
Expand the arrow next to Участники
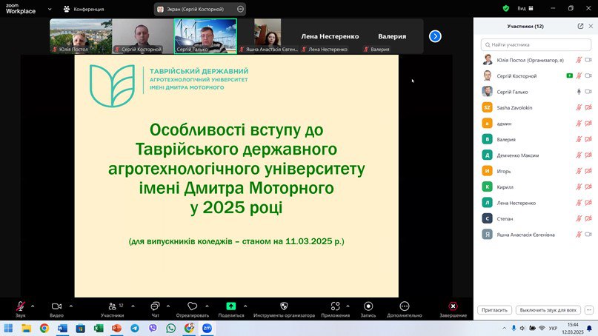coord(132,305)
